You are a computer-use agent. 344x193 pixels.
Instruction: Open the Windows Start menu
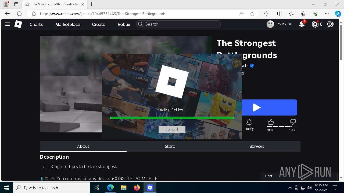click(x=6, y=188)
